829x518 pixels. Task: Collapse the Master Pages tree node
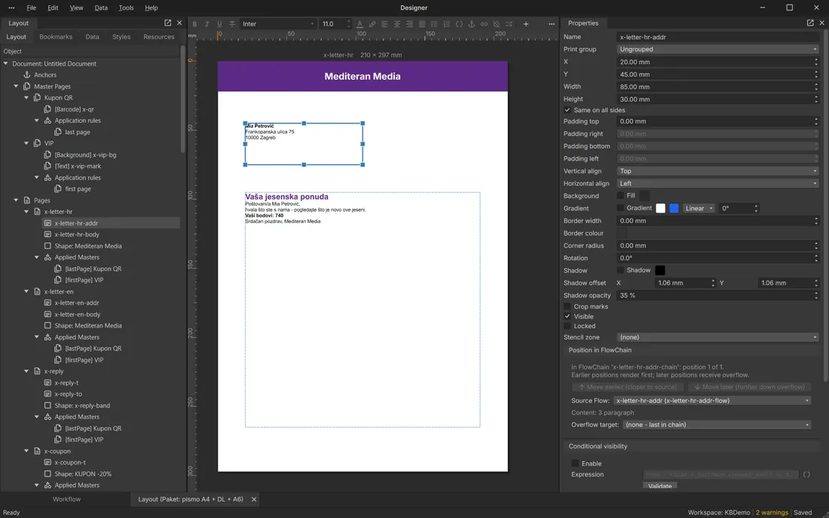pos(16,86)
